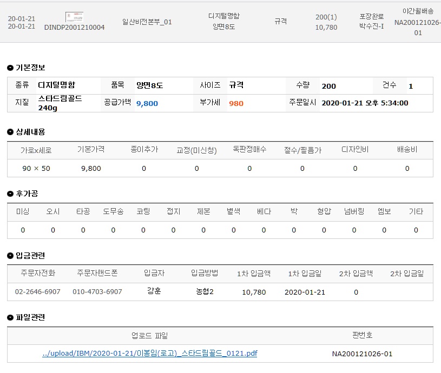The image size is (441, 373).
Task: Click order number DINDP2001210004
Action: (74, 27)
